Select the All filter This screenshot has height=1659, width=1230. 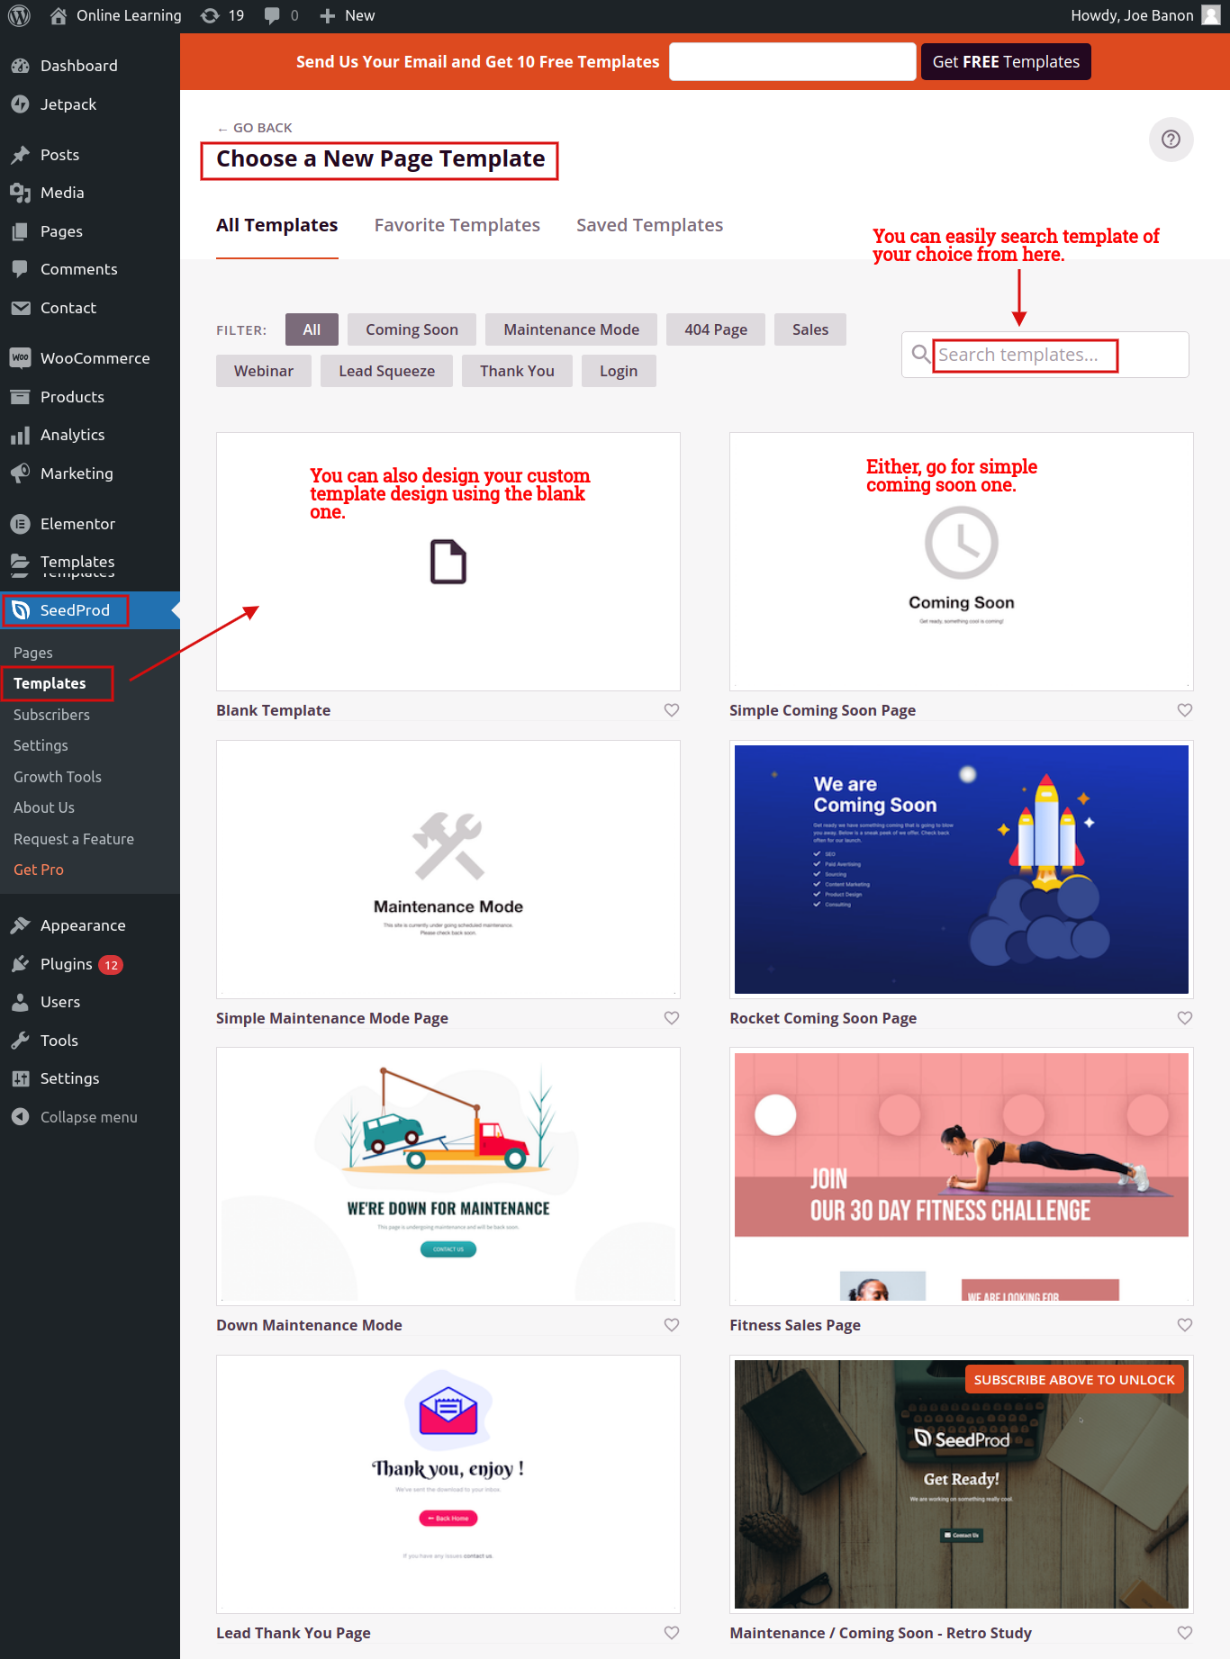tap(312, 329)
